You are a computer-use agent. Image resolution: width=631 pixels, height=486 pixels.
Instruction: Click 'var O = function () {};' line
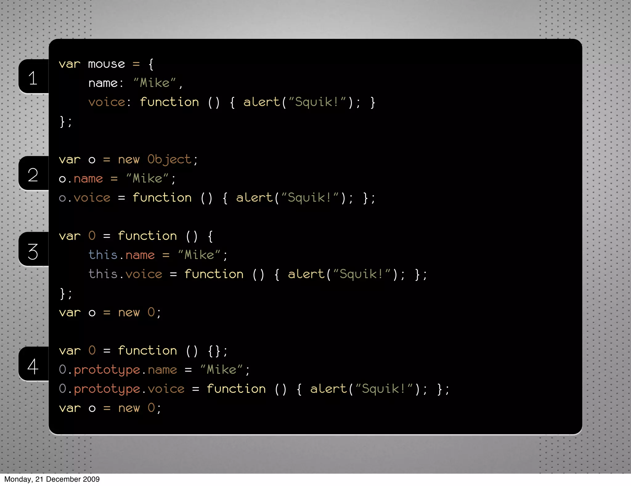(x=143, y=351)
